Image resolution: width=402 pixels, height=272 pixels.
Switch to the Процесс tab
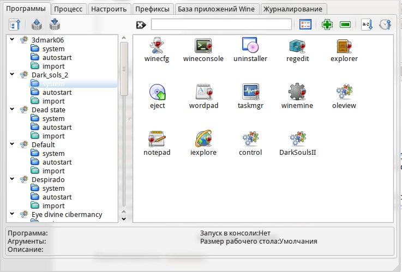(68, 9)
